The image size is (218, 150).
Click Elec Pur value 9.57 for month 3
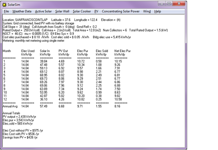[80, 68]
